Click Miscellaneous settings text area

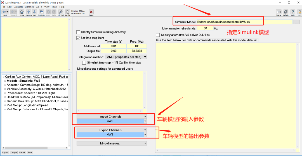point(110,90)
